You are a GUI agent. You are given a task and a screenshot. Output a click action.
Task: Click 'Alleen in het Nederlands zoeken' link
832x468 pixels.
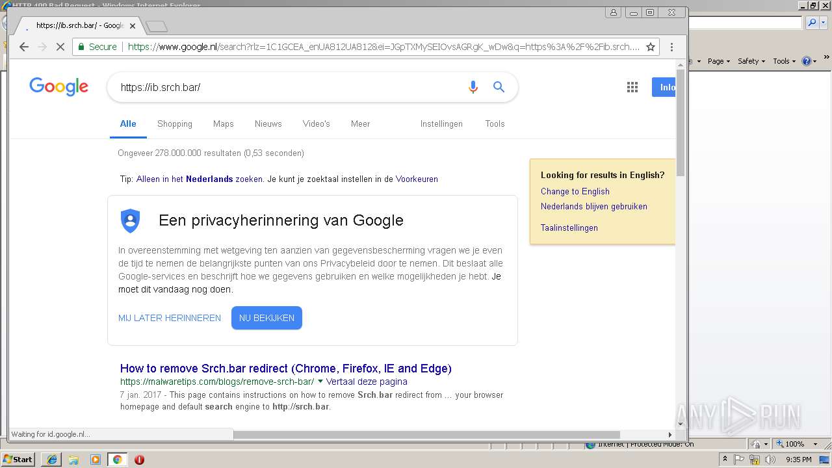(200, 179)
